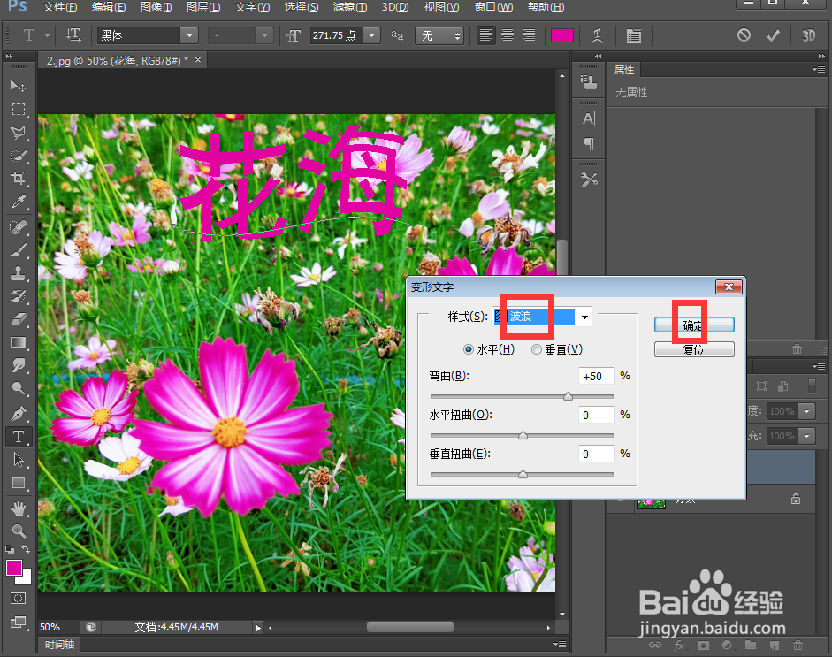
Task: Select the Zoom tool
Action: pyautogui.click(x=19, y=531)
